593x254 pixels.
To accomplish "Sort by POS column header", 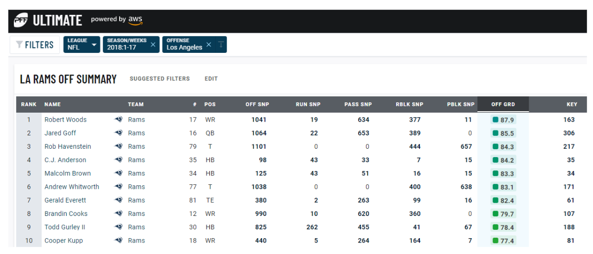I will coord(210,104).
